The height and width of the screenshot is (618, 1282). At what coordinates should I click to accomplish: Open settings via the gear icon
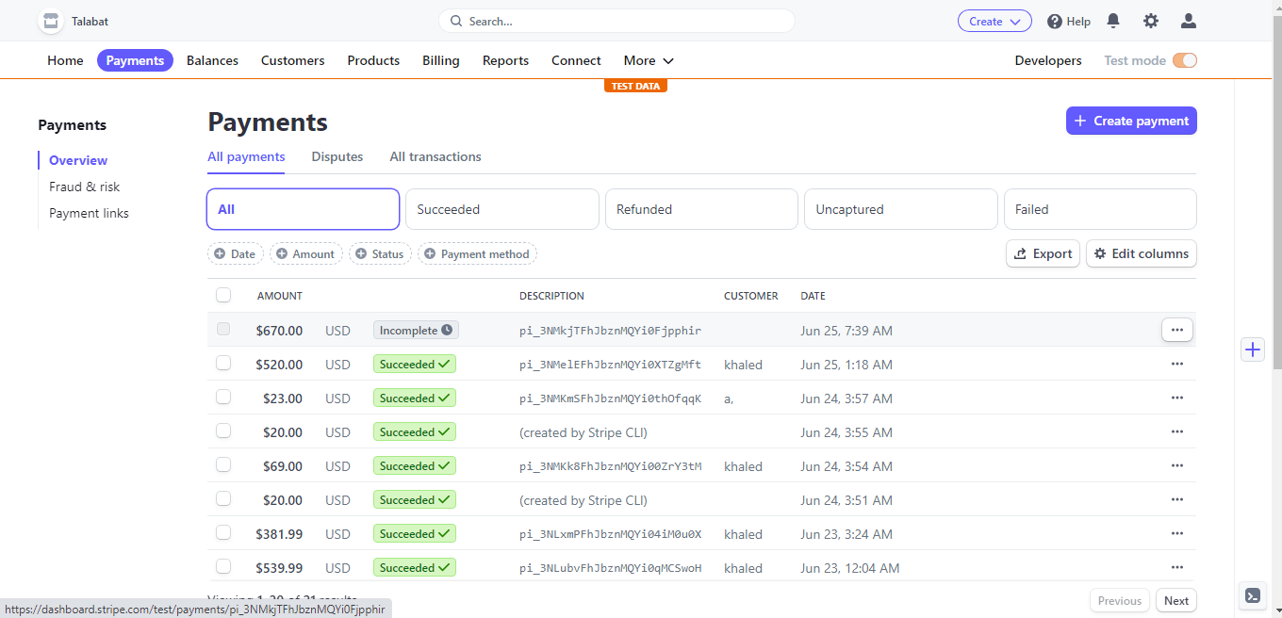[x=1151, y=21]
